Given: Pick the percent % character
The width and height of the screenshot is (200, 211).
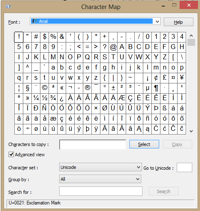Looking at the screenshot, I should [x=53, y=37].
